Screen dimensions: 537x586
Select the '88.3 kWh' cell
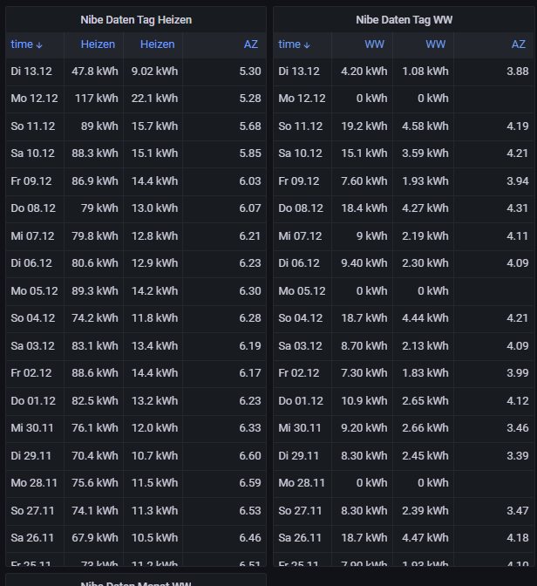click(x=95, y=153)
